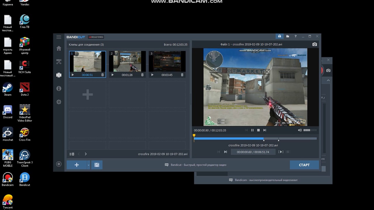Switch to Cut mode scissors icon
Screen dimensions: 374x210
click(x=59, y=62)
